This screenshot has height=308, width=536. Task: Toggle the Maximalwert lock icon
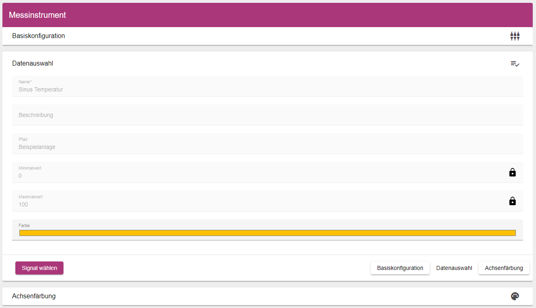coord(512,201)
